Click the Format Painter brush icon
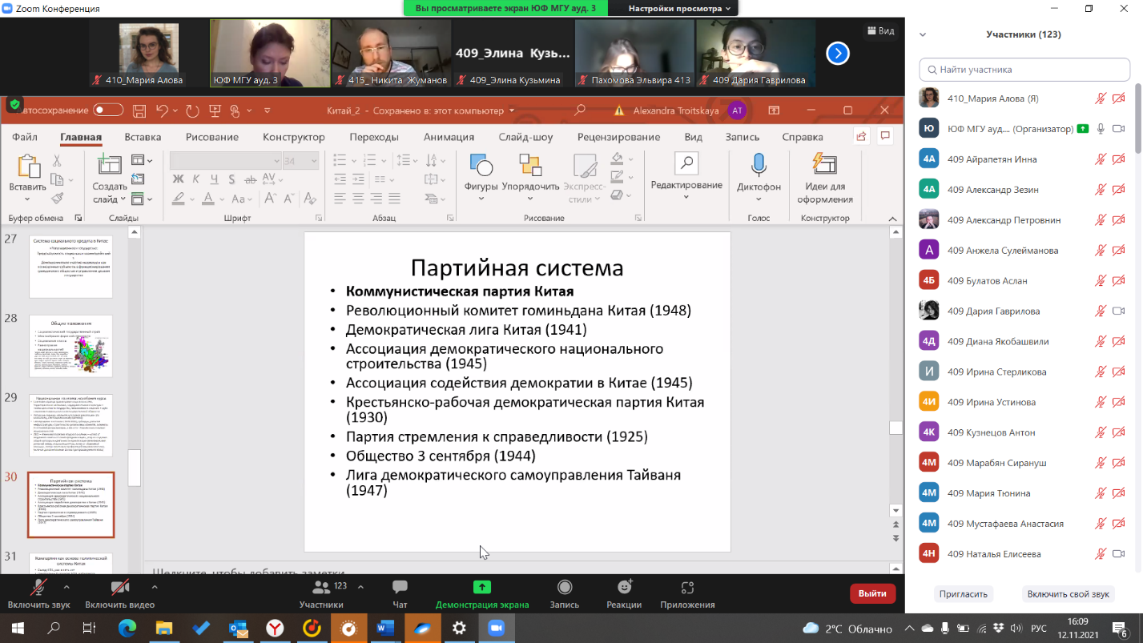The height and width of the screenshot is (643, 1143). coord(58,198)
